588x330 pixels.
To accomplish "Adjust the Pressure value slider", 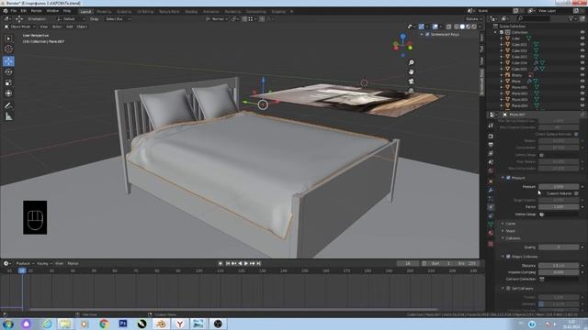I will point(559,186).
